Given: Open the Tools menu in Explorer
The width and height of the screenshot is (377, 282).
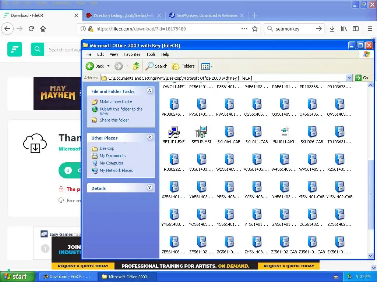Looking at the screenshot, I should [151, 54].
